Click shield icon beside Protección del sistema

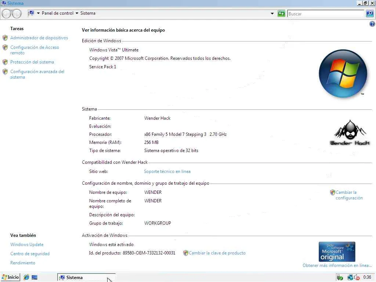[5, 62]
